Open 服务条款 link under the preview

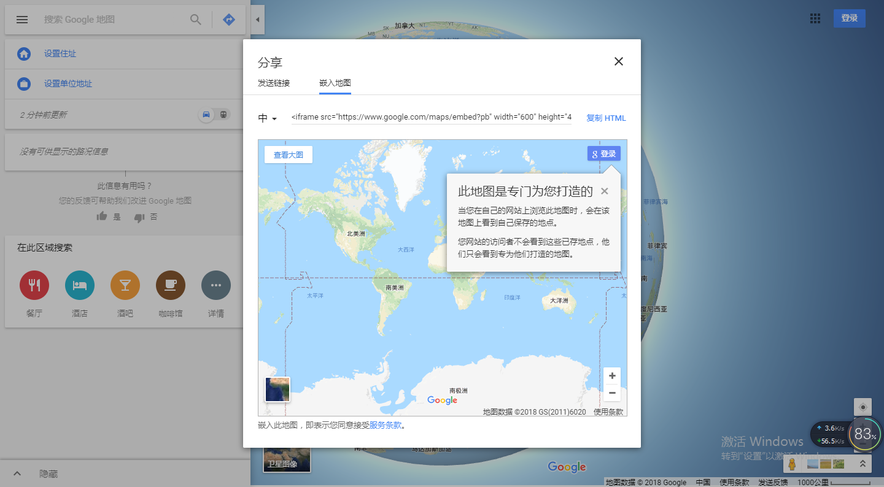pyautogui.click(x=386, y=425)
